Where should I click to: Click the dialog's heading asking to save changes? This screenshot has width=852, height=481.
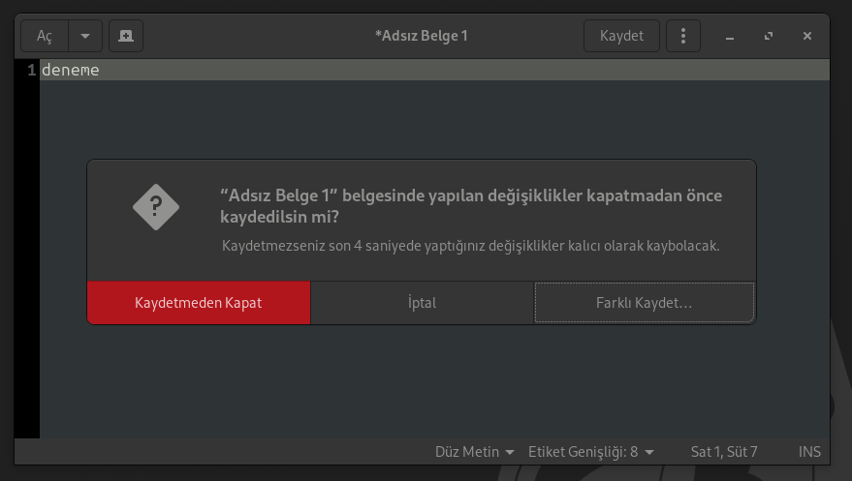(x=471, y=206)
